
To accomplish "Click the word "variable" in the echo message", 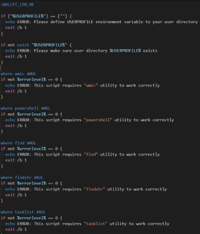I will [133, 22].
